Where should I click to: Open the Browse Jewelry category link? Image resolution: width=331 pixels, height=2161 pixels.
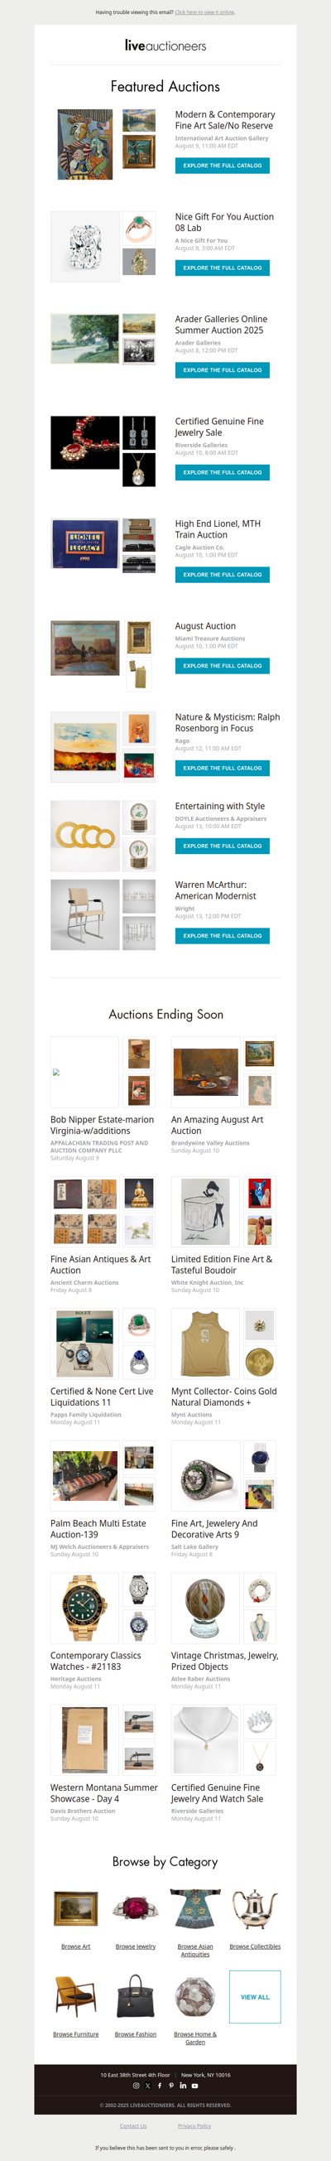click(x=136, y=1946)
